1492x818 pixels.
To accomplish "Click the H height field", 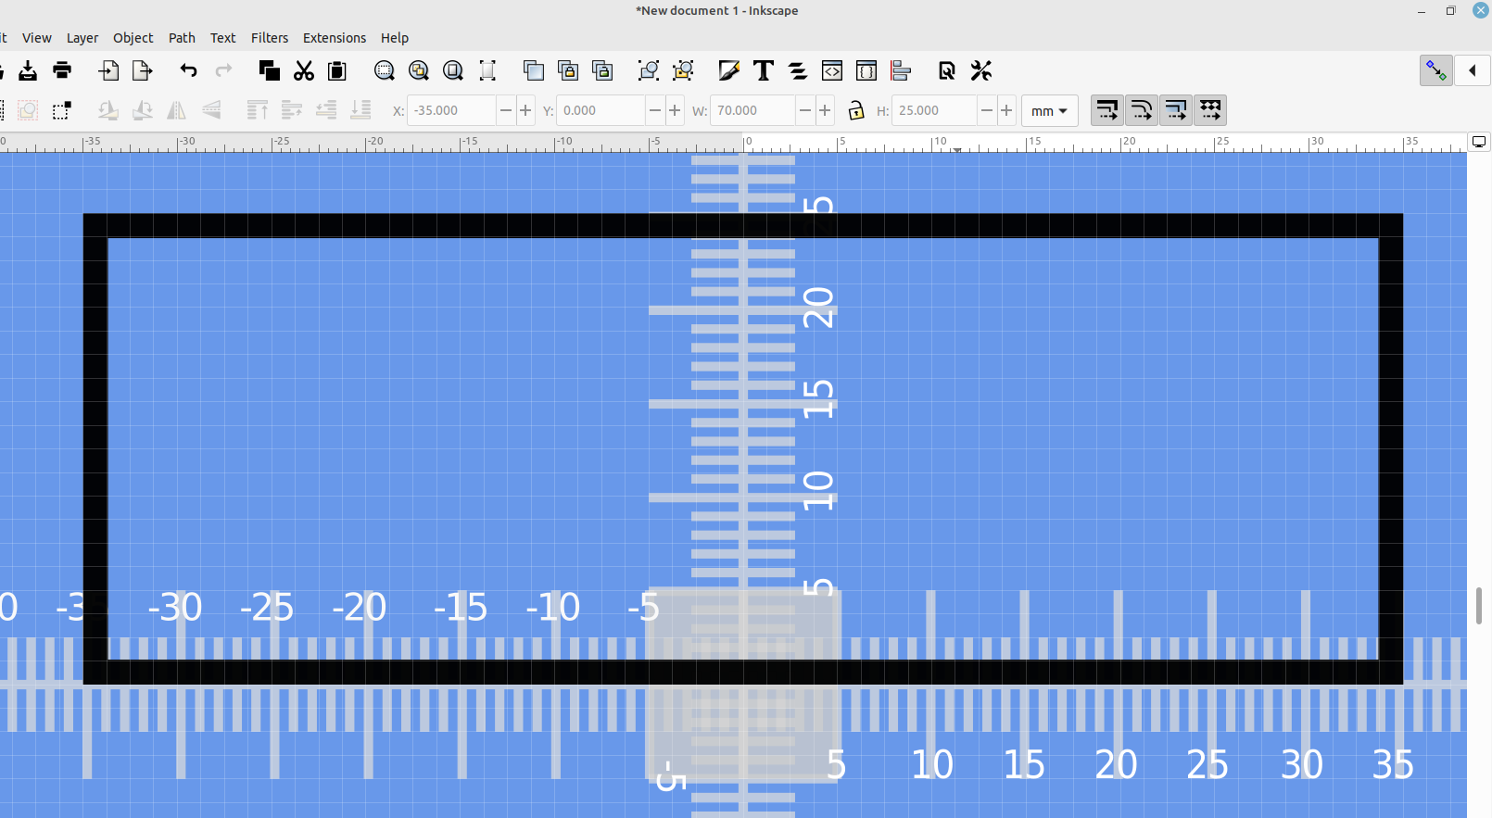I will click(934, 110).
